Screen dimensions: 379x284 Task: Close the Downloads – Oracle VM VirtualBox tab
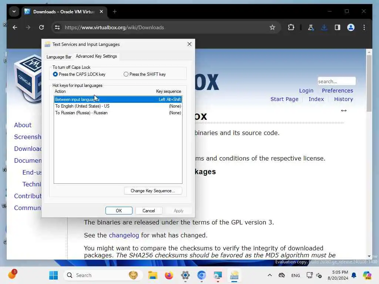(x=101, y=11)
